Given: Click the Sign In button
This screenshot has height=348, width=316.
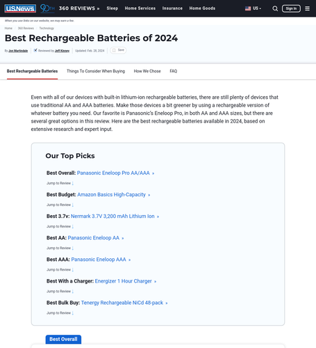Looking at the screenshot, I should click(x=291, y=8).
